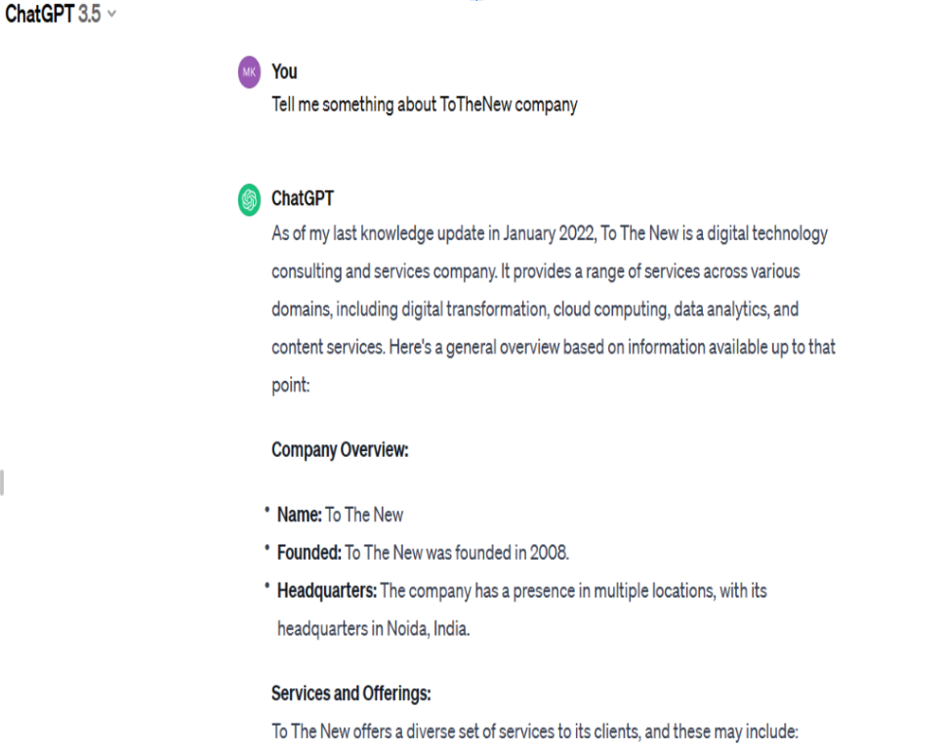The image size is (945, 750).
Task: Click the bold "Headquarters:" label
Action: point(327,590)
